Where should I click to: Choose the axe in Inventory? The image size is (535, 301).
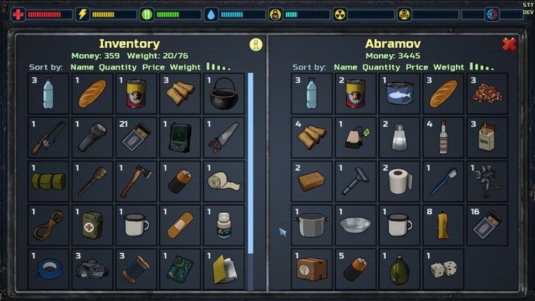coord(136,181)
